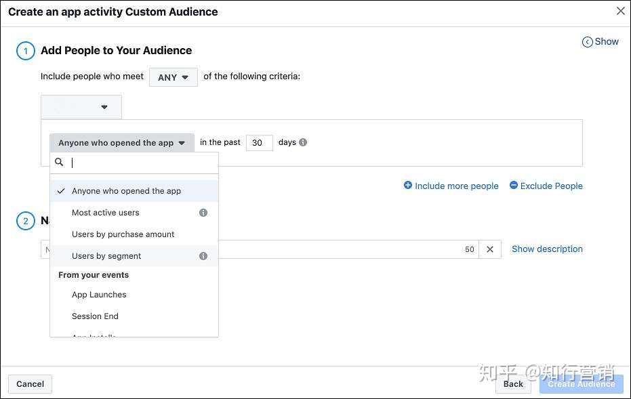The width and height of the screenshot is (631, 399).
Task: Pick Users by purchase amount option
Action: (123, 234)
